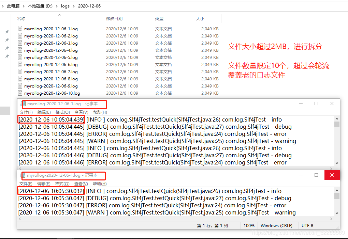
Task: Click the 2,049 KB size of myrollog-2020-12-06-3.log
Action: click(x=210, y=43)
